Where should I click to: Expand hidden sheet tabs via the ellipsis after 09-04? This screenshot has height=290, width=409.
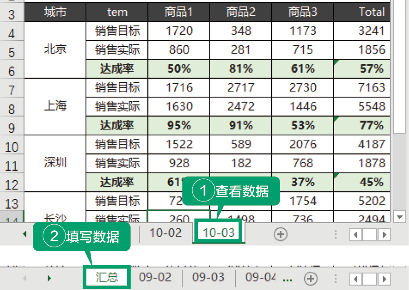tap(287, 279)
